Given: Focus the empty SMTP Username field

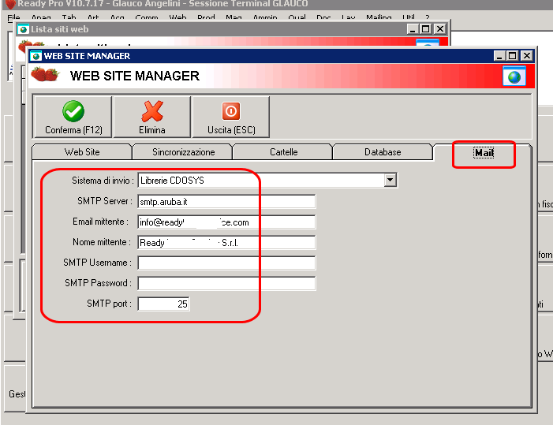Looking at the screenshot, I should (x=226, y=263).
